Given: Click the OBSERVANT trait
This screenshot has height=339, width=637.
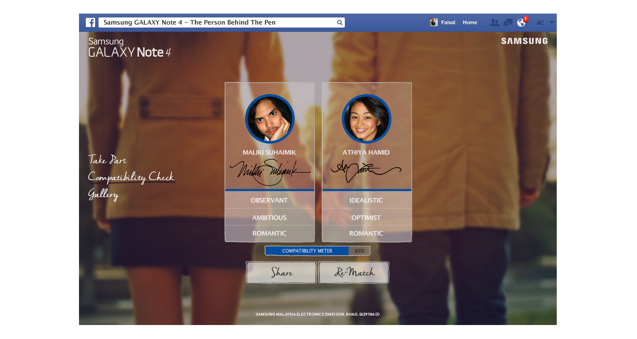Looking at the screenshot, I should [269, 200].
